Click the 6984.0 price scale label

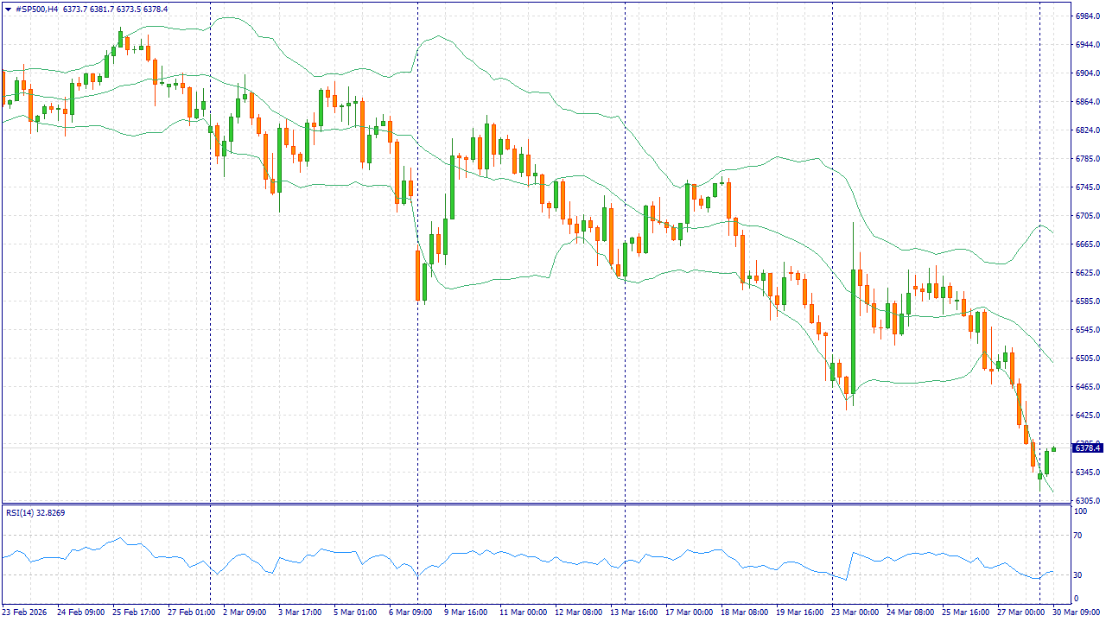pyautogui.click(x=1087, y=16)
